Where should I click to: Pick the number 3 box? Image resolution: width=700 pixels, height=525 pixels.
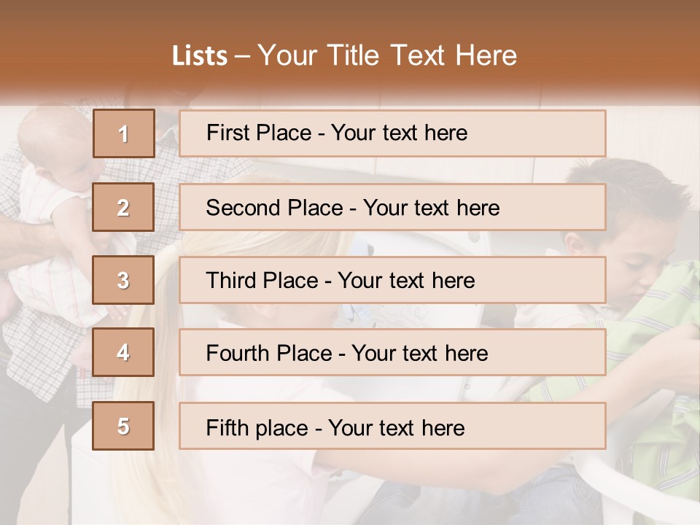[124, 280]
